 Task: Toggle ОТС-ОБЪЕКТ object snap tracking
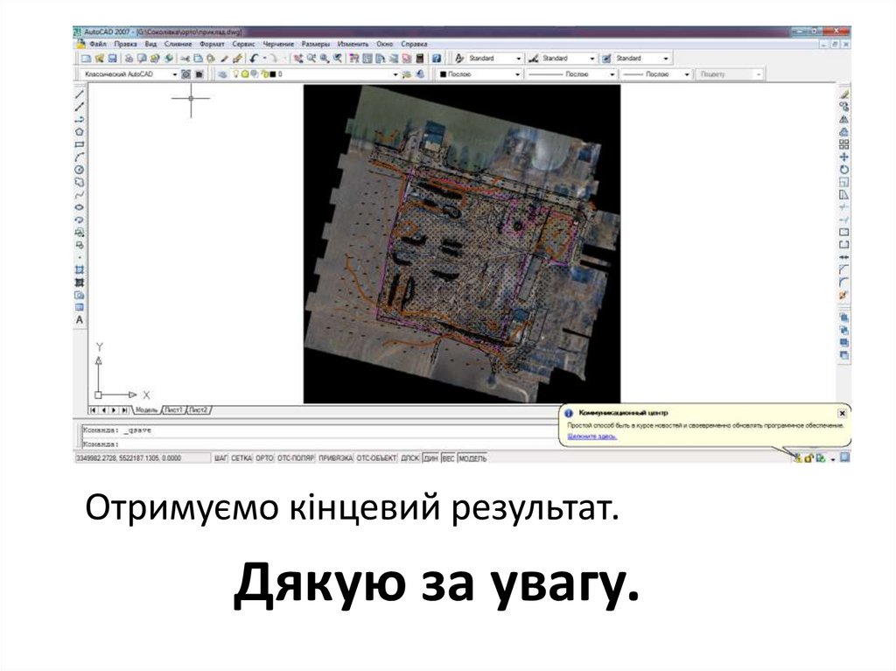click(x=376, y=458)
